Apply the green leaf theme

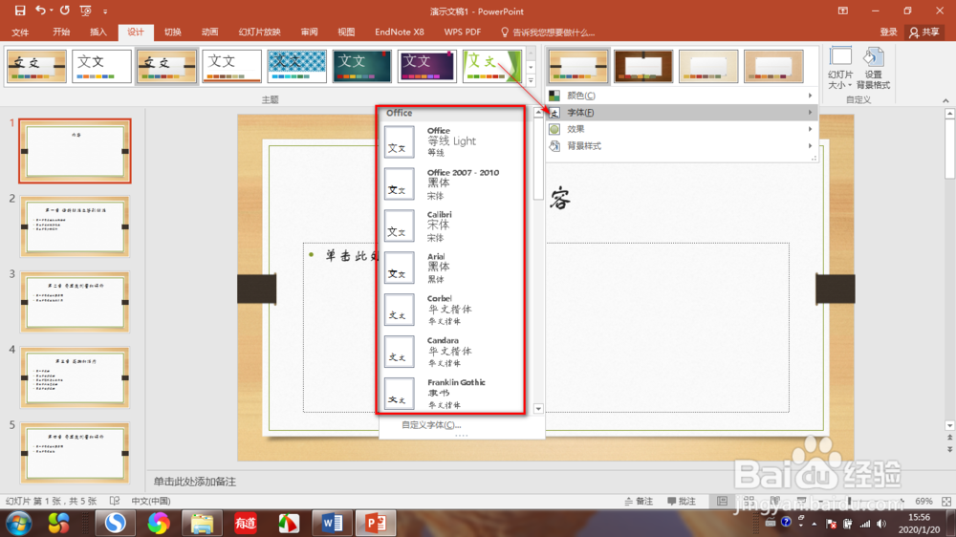coord(492,66)
